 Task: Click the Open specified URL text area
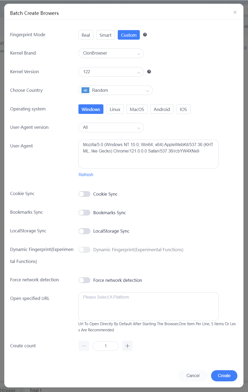149,307
